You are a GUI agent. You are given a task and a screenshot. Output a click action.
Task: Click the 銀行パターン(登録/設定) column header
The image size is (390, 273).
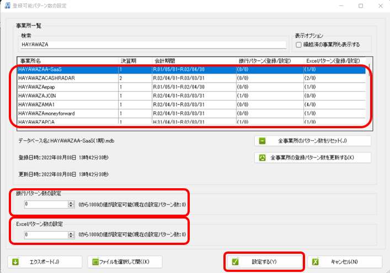pos(270,61)
